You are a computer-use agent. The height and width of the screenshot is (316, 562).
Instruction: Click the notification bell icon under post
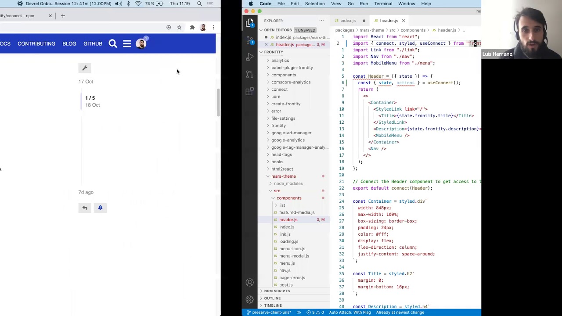coord(100,208)
